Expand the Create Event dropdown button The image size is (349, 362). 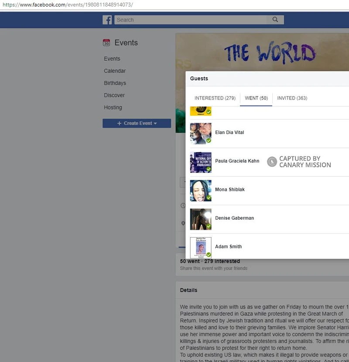click(137, 123)
